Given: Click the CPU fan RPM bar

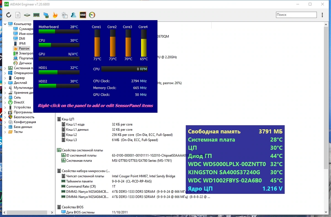Looking at the screenshot, I should coord(124,69).
